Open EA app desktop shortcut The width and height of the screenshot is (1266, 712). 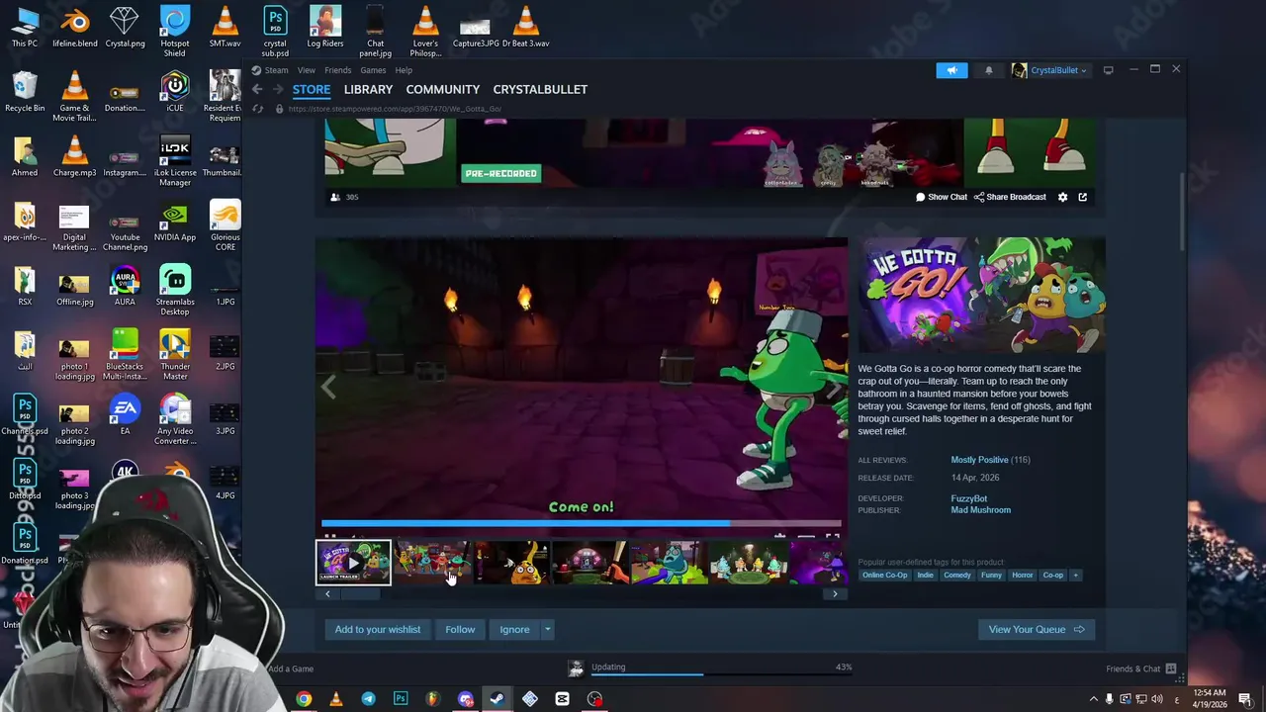pyautogui.click(x=125, y=415)
